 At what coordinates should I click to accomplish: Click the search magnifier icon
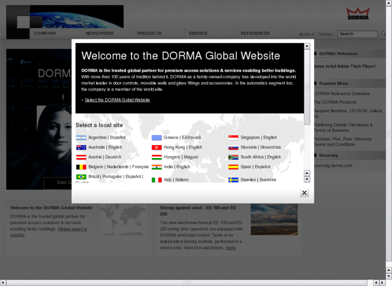pos(383,33)
